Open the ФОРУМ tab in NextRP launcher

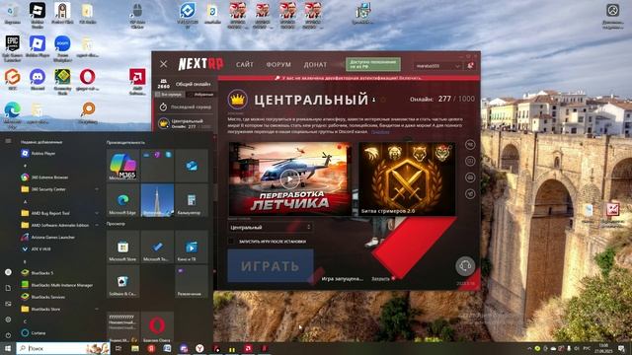pyautogui.click(x=278, y=64)
